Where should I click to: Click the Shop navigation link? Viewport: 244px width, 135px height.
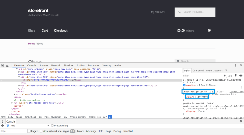32,31
